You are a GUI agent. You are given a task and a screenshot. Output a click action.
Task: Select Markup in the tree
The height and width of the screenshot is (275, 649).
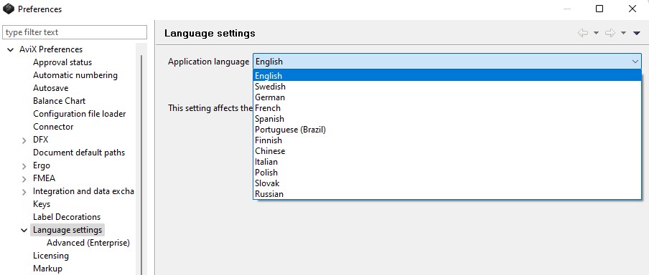(x=47, y=269)
